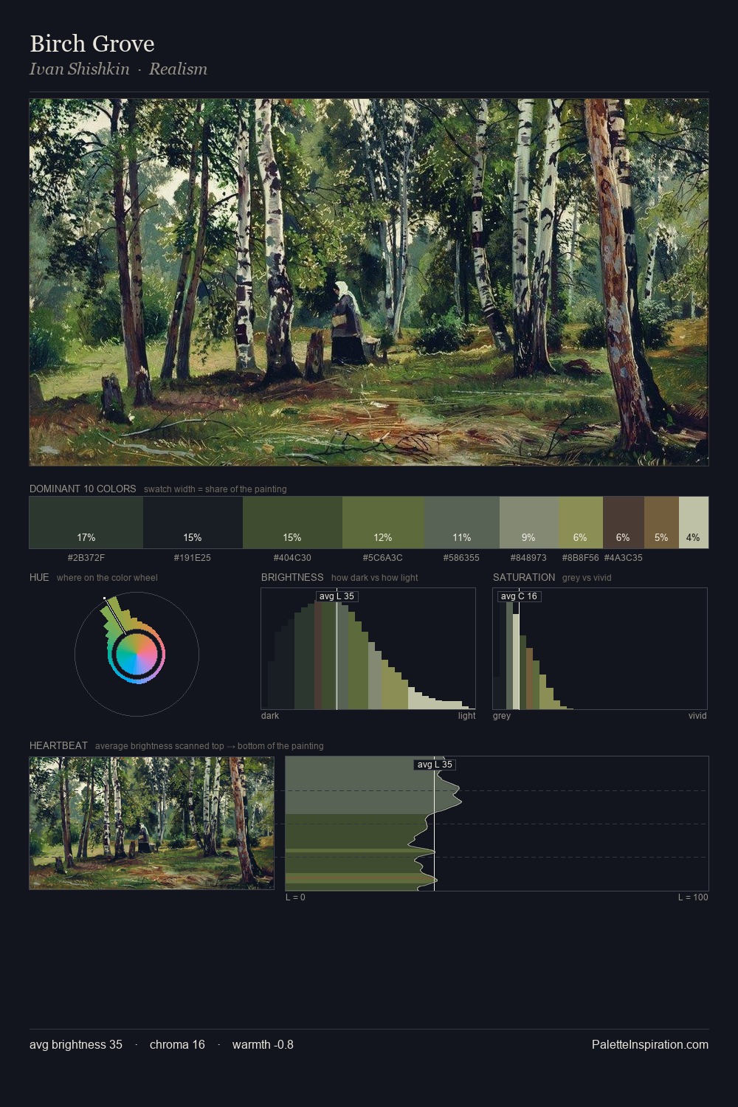Click the 'light' axis label
The image size is (738, 1107).
click(466, 716)
